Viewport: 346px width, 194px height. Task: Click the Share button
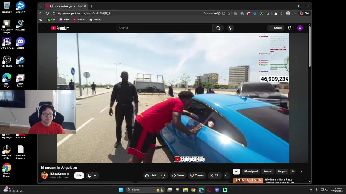pyautogui.click(x=178, y=175)
